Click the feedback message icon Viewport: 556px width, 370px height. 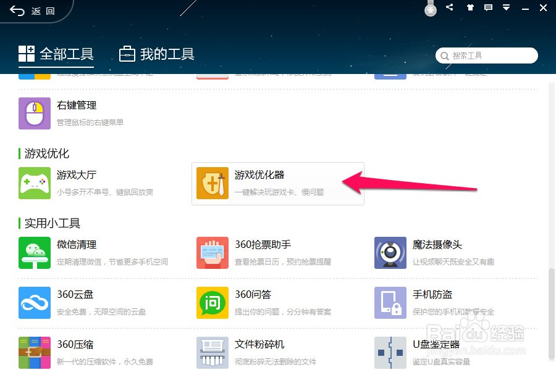pyautogui.click(x=488, y=7)
